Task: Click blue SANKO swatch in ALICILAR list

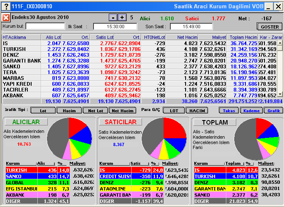Action: pyautogui.click(x=21, y=176)
